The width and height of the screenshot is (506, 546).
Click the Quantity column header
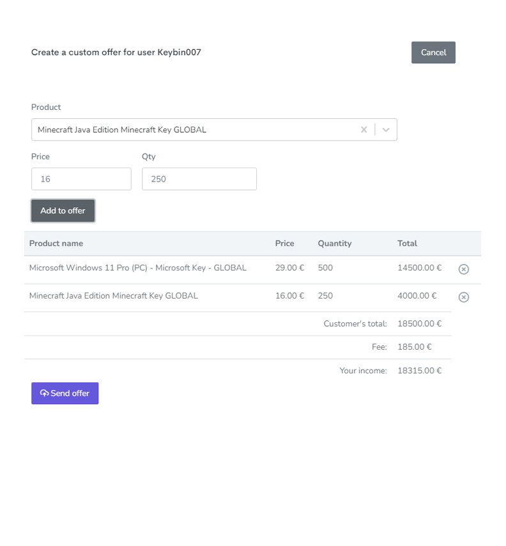334,244
